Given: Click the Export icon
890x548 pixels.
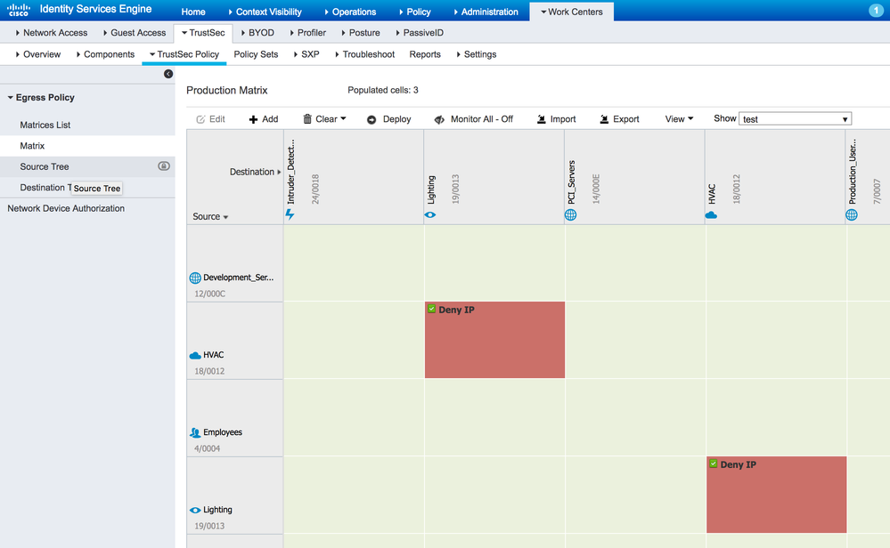Looking at the screenshot, I should click(x=604, y=119).
